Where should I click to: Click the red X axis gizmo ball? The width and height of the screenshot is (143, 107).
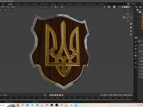point(128,17)
